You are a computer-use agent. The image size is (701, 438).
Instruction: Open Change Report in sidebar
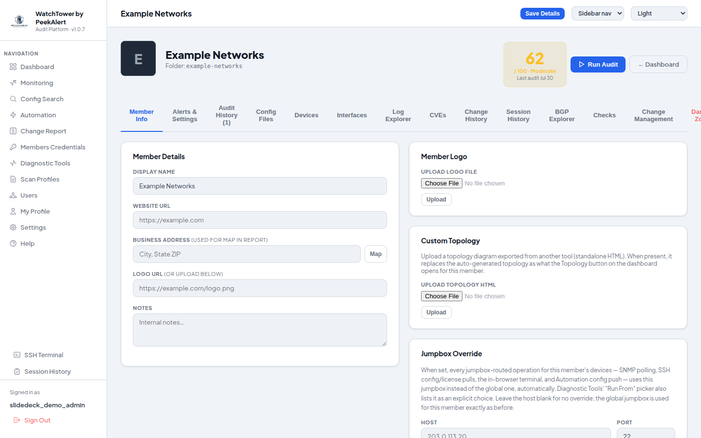[x=54, y=131]
